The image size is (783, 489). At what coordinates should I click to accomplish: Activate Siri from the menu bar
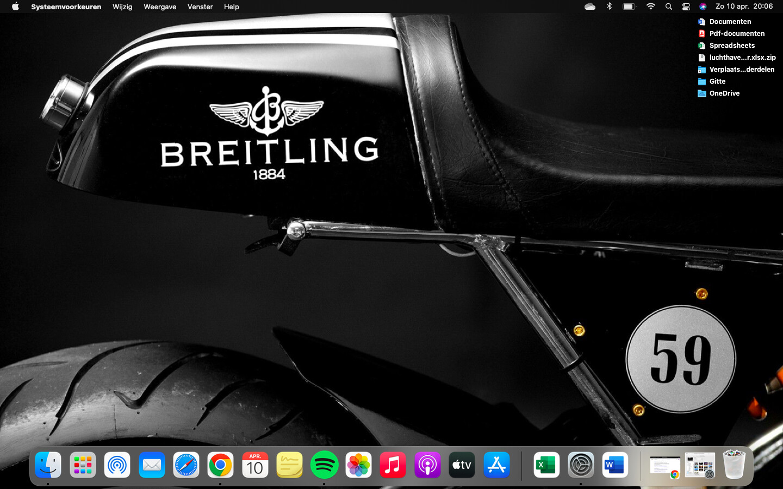pos(703,7)
